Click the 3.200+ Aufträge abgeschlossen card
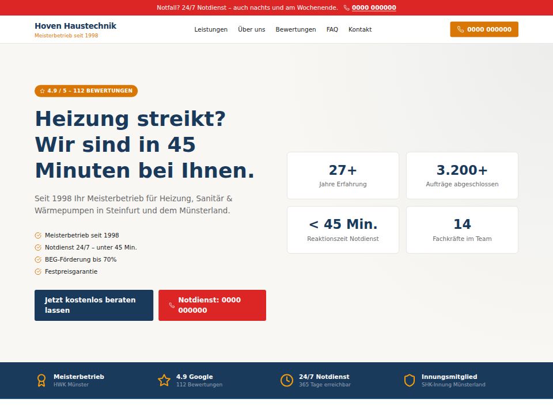The height and width of the screenshot is (414, 553). tap(462, 176)
